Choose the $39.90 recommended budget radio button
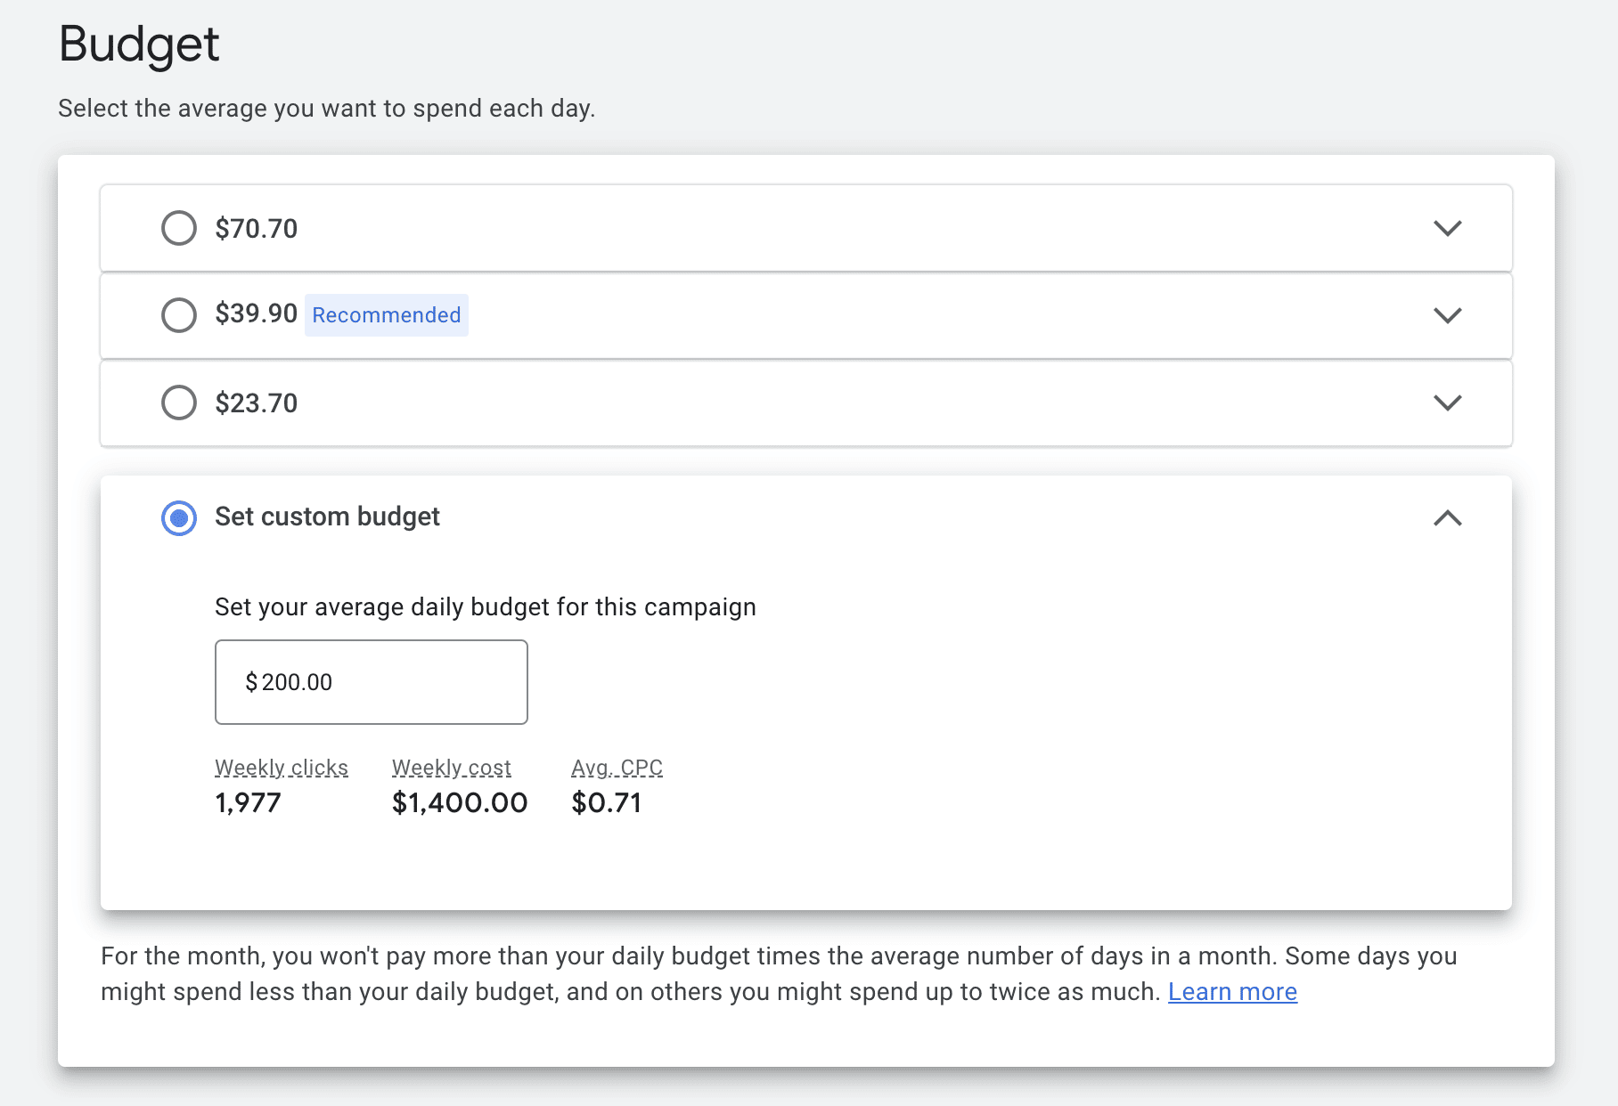The height and width of the screenshot is (1106, 1618). click(x=179, y=315)
